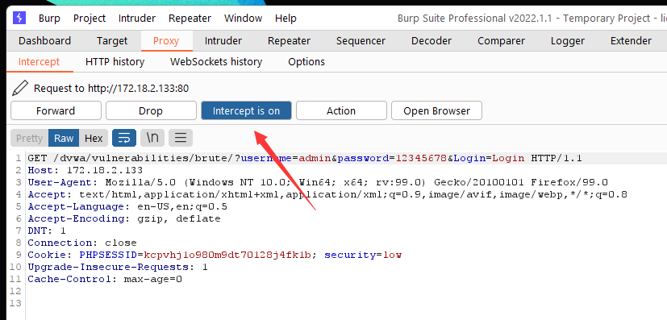
Task: Select the Raw view mode
Action: pos(64,138)
